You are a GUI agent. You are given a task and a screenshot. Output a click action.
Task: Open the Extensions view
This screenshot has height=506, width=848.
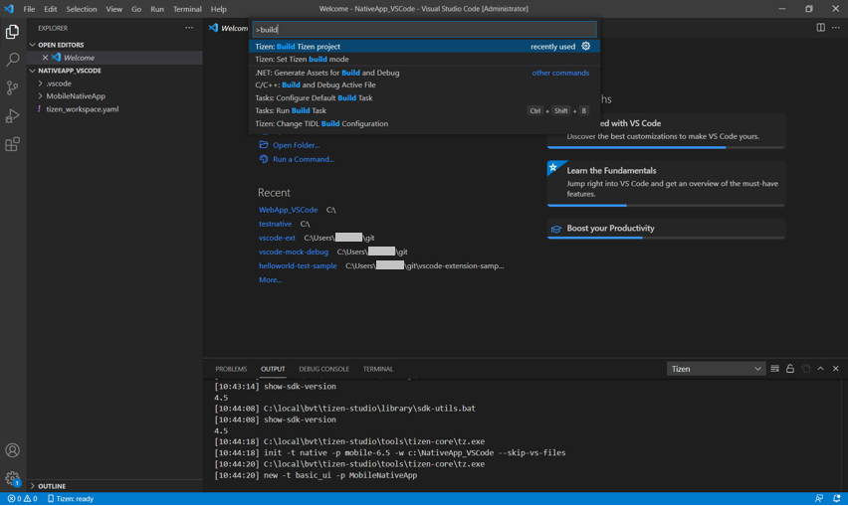pos(12,144)
